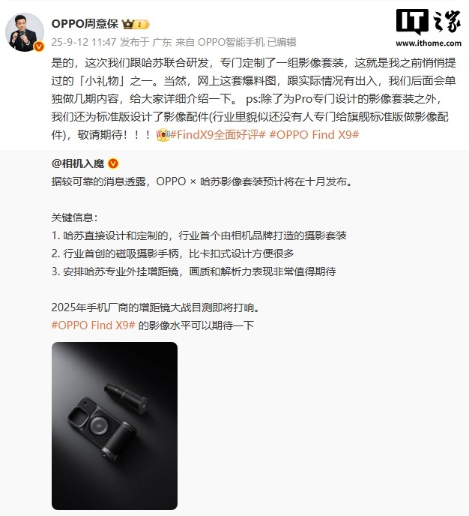Viewport: 469px width, 516px height.
Task: Open the #OPPO Find X9# hashtag in main post
Action: click(x=314, y=134)
